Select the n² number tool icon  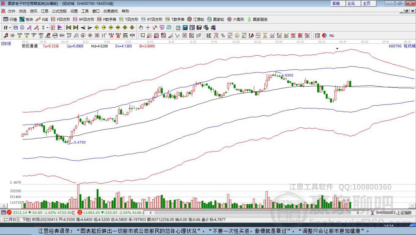(69, 36)
